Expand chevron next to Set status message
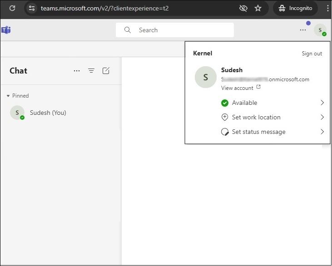The width and height of the screenshot is (332, 266). point(322,132)
